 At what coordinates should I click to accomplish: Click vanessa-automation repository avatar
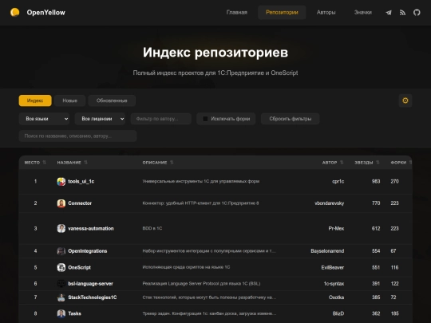[61, 229]
